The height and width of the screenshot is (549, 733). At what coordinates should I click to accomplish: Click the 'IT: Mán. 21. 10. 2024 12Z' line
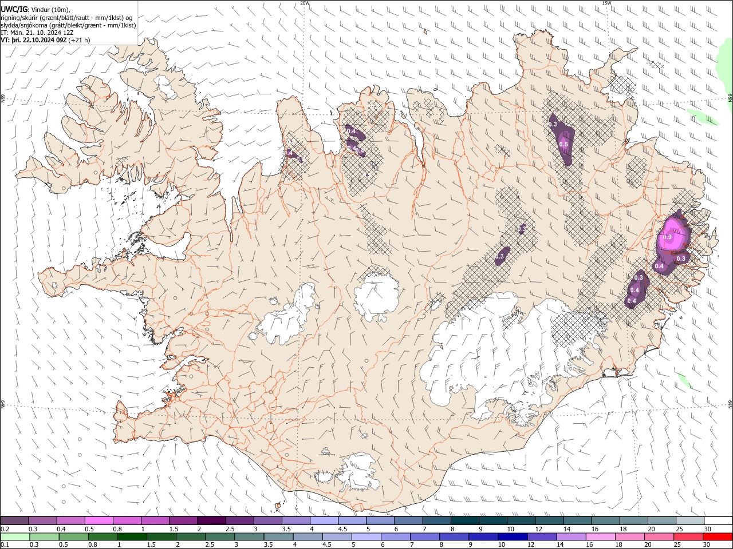pos(37,33)
